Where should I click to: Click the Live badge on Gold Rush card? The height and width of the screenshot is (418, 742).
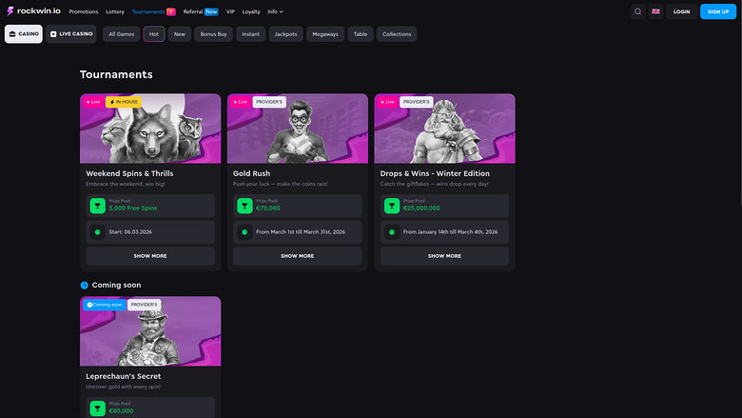pos(241,102)
